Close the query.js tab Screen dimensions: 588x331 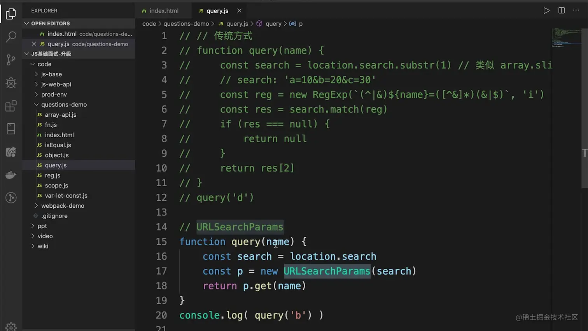coord(239,11)
